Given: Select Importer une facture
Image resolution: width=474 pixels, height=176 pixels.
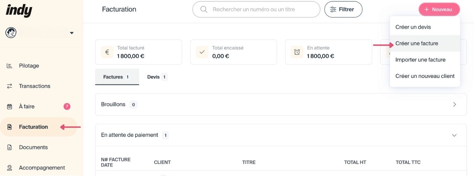Looking at the screenshot, I should click(x=420, y=60).
